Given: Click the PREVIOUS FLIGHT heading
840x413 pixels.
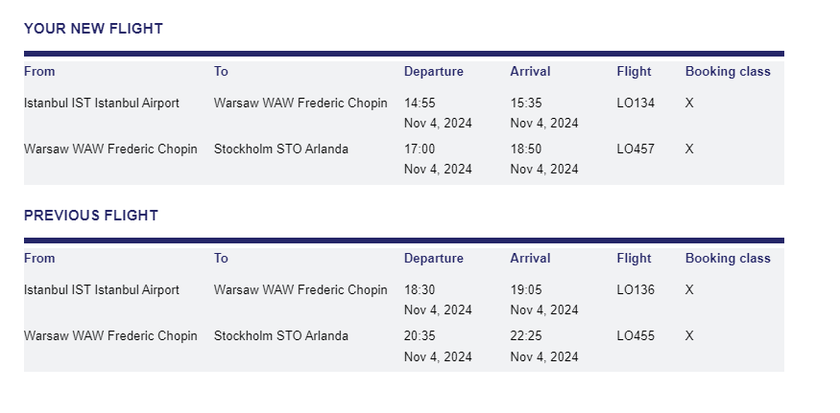Looking at the screenshot, I should pos(90,216).
